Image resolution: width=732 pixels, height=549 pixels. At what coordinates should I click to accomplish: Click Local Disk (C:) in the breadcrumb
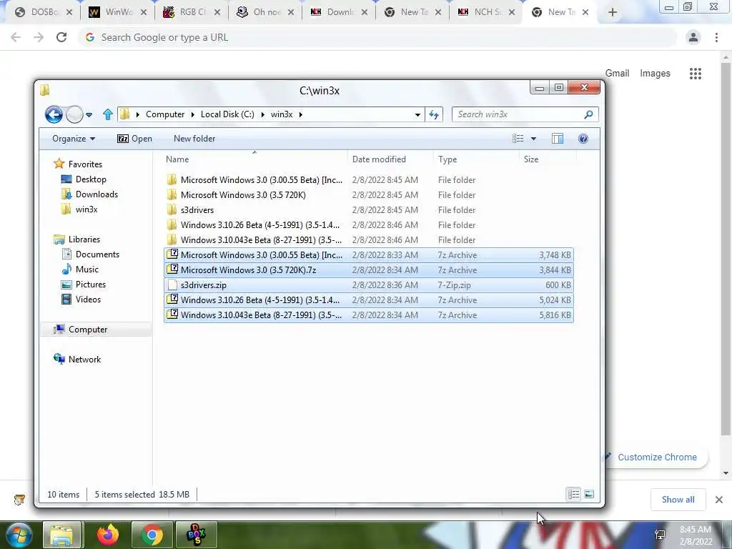tap(227, 114)
